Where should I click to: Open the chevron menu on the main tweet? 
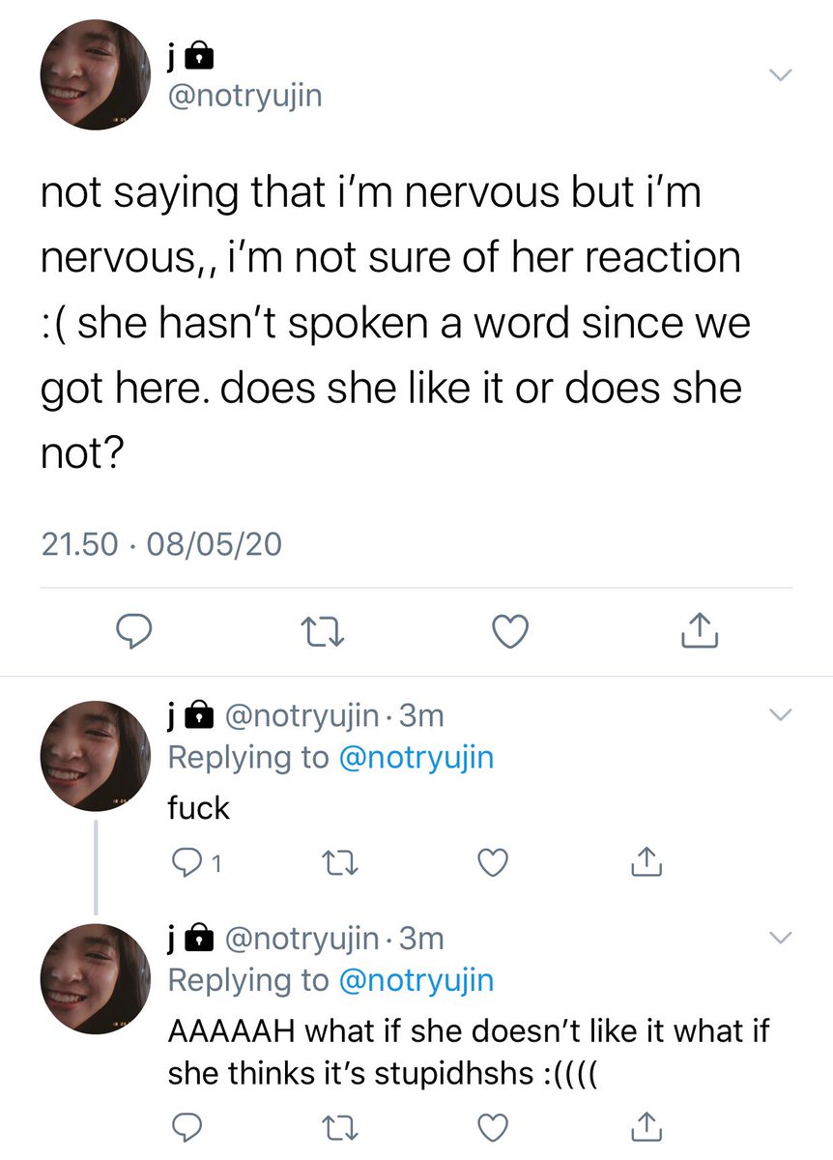coord(780,75)
